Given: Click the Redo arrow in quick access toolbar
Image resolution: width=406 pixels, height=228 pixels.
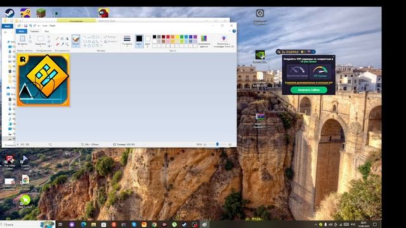Looking at the screenshot, I should (35, 25).
